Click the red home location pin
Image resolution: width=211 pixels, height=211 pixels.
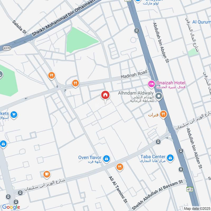105,95
